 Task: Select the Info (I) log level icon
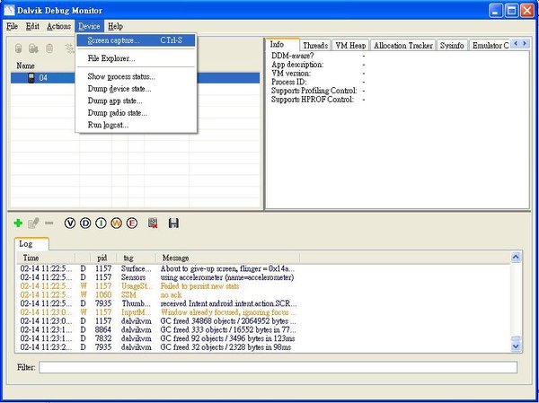pos(102,223)
